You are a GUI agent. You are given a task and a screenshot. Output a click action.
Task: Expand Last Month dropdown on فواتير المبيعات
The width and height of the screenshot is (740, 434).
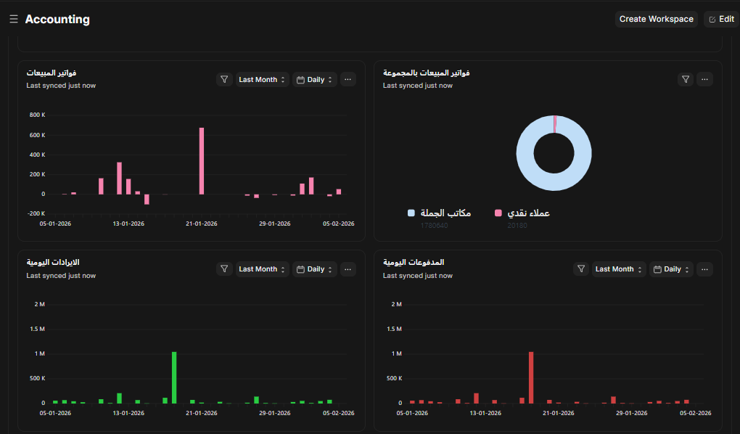coord(262,80)
